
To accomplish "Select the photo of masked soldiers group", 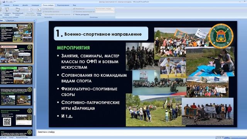I will 140,56.
